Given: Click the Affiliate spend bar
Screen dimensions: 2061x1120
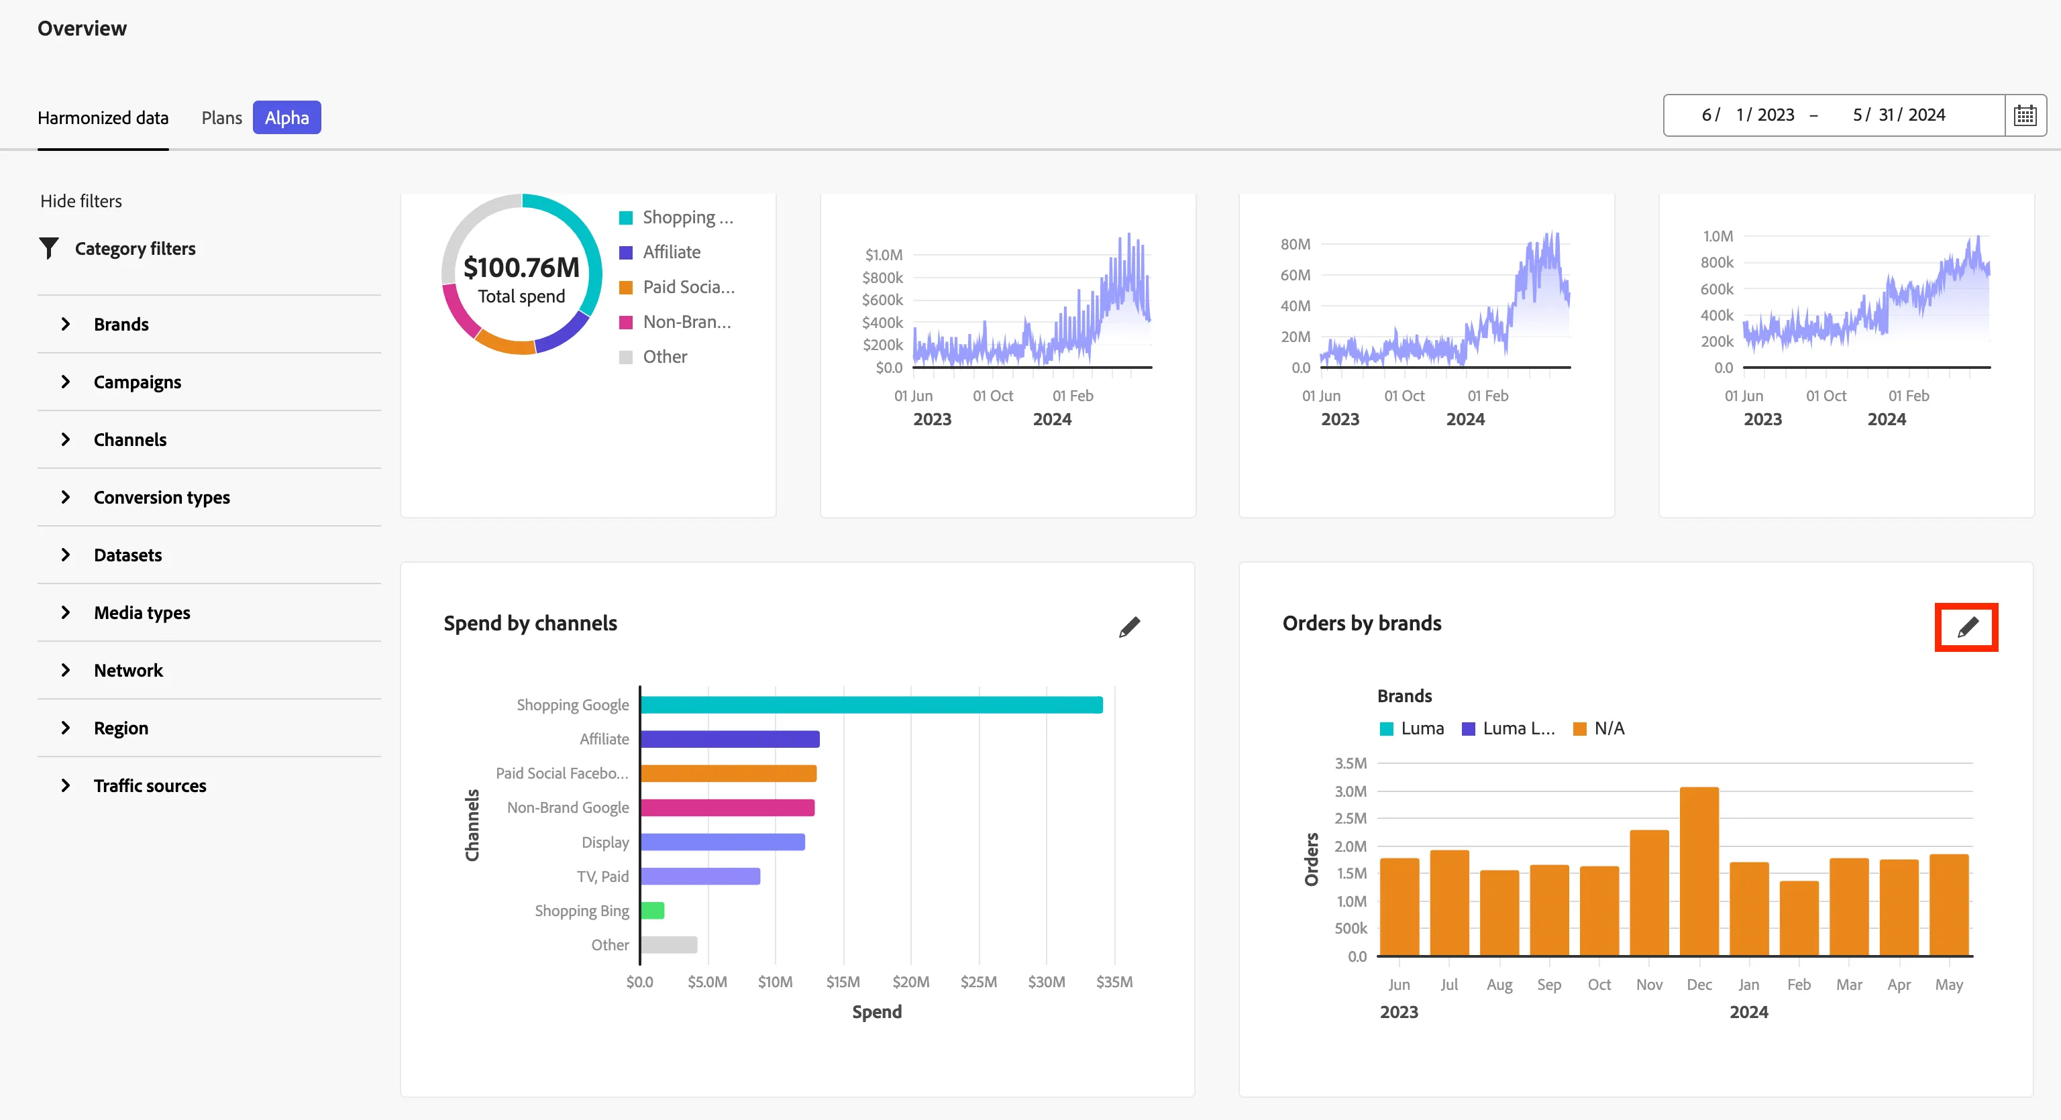Looking at the screenshot, I should 730,739.
